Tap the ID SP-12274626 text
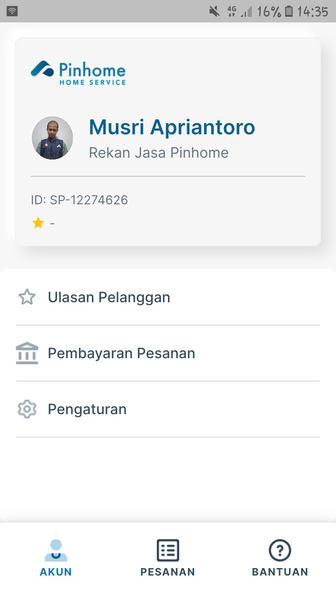This screenshot has height=597, width=336. pyautogui.click(x=79, y=200)
